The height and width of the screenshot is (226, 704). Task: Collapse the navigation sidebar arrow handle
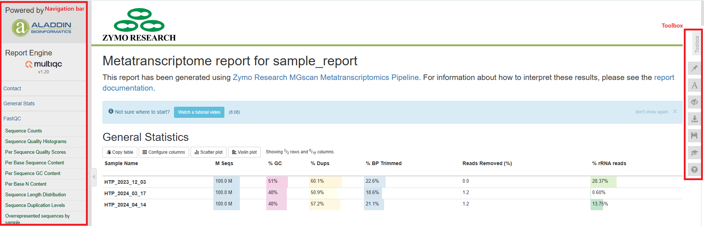click(94, 177)
